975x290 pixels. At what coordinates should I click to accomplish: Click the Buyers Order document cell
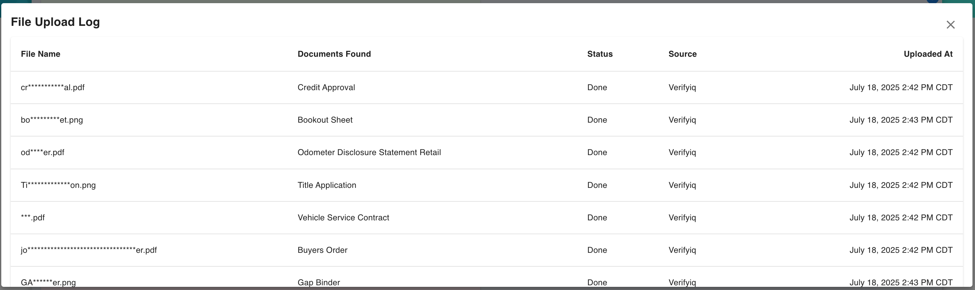tap(322, 250)
